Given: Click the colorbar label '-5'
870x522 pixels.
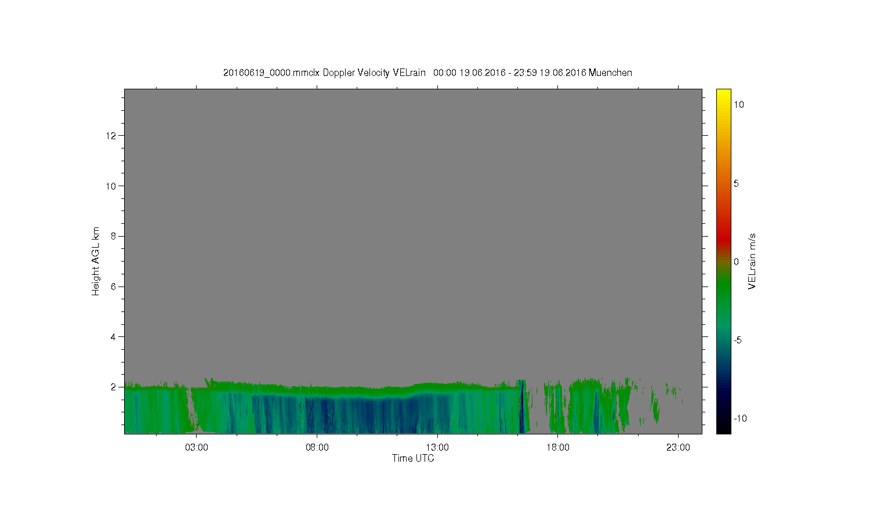Looking at the screenshot, I should coord(738,340).
